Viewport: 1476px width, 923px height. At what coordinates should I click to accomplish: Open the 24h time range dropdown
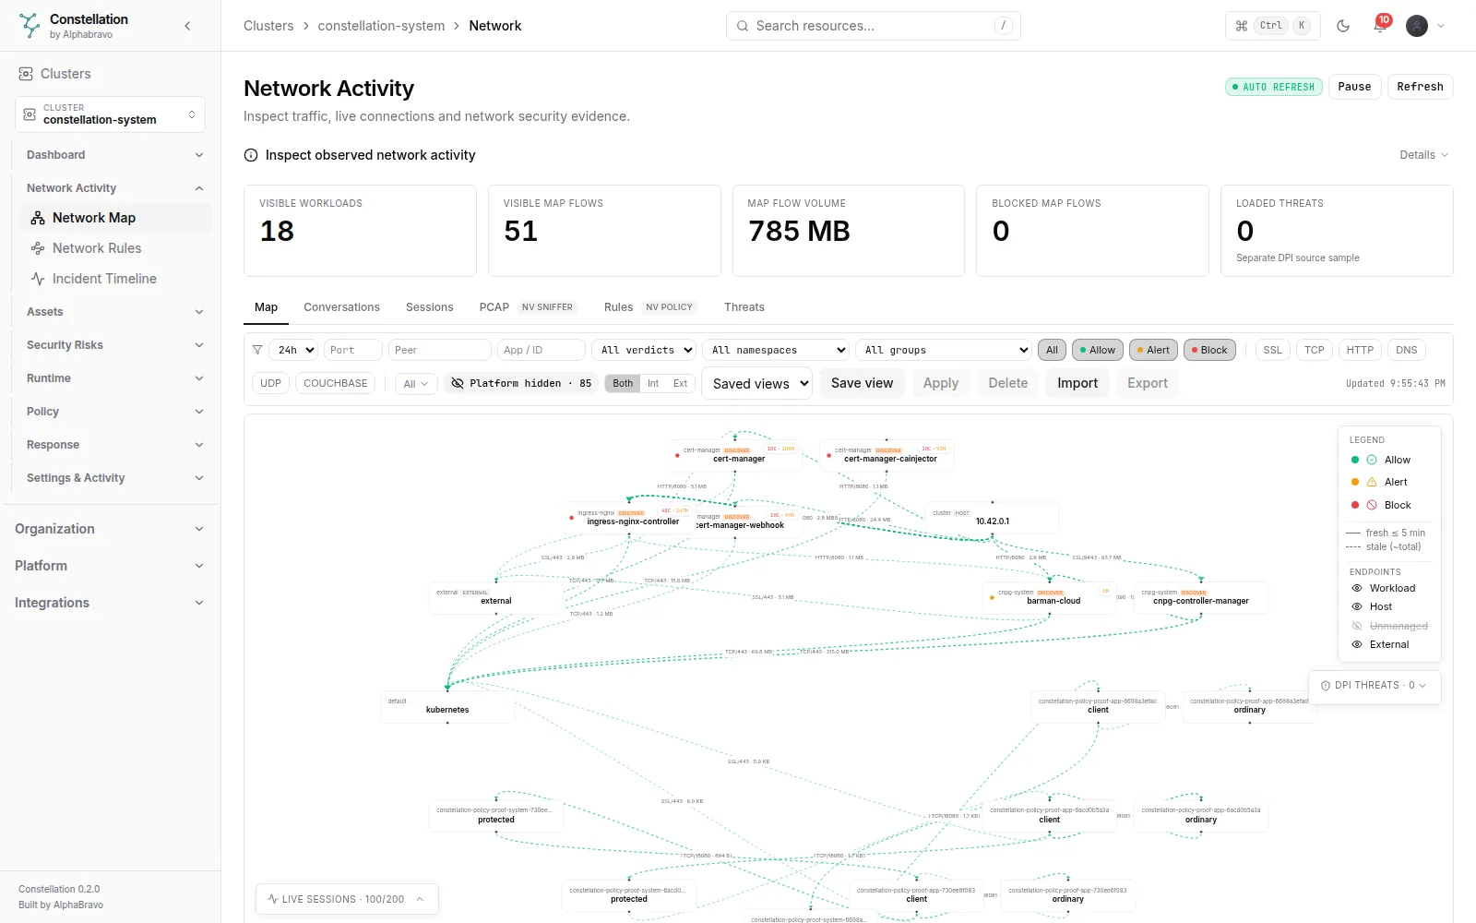click(294, 350)
